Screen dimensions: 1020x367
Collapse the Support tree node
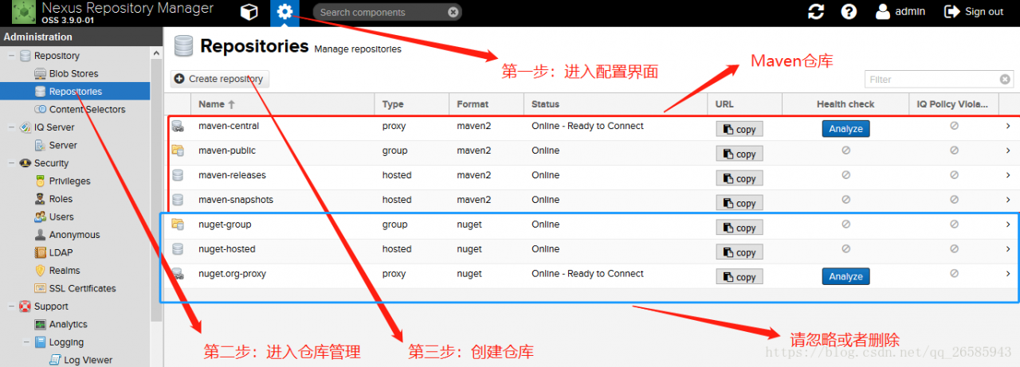pyautogui.click(x=11, y=306)
